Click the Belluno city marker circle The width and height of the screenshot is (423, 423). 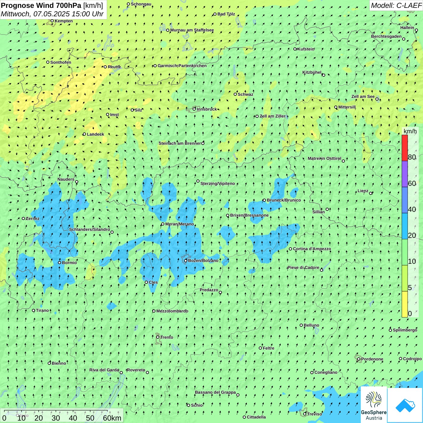pos(301,325)
